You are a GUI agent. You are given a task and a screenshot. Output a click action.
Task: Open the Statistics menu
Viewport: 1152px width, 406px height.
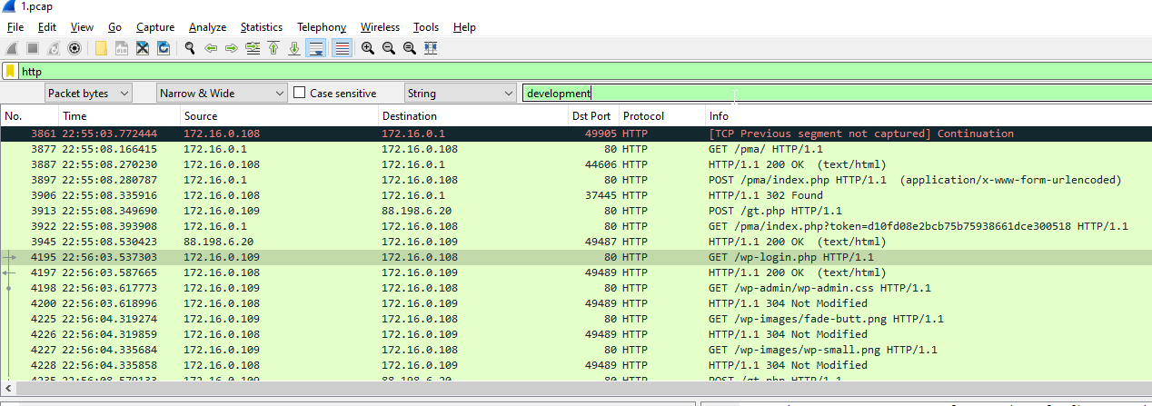[x=262, y=27]
